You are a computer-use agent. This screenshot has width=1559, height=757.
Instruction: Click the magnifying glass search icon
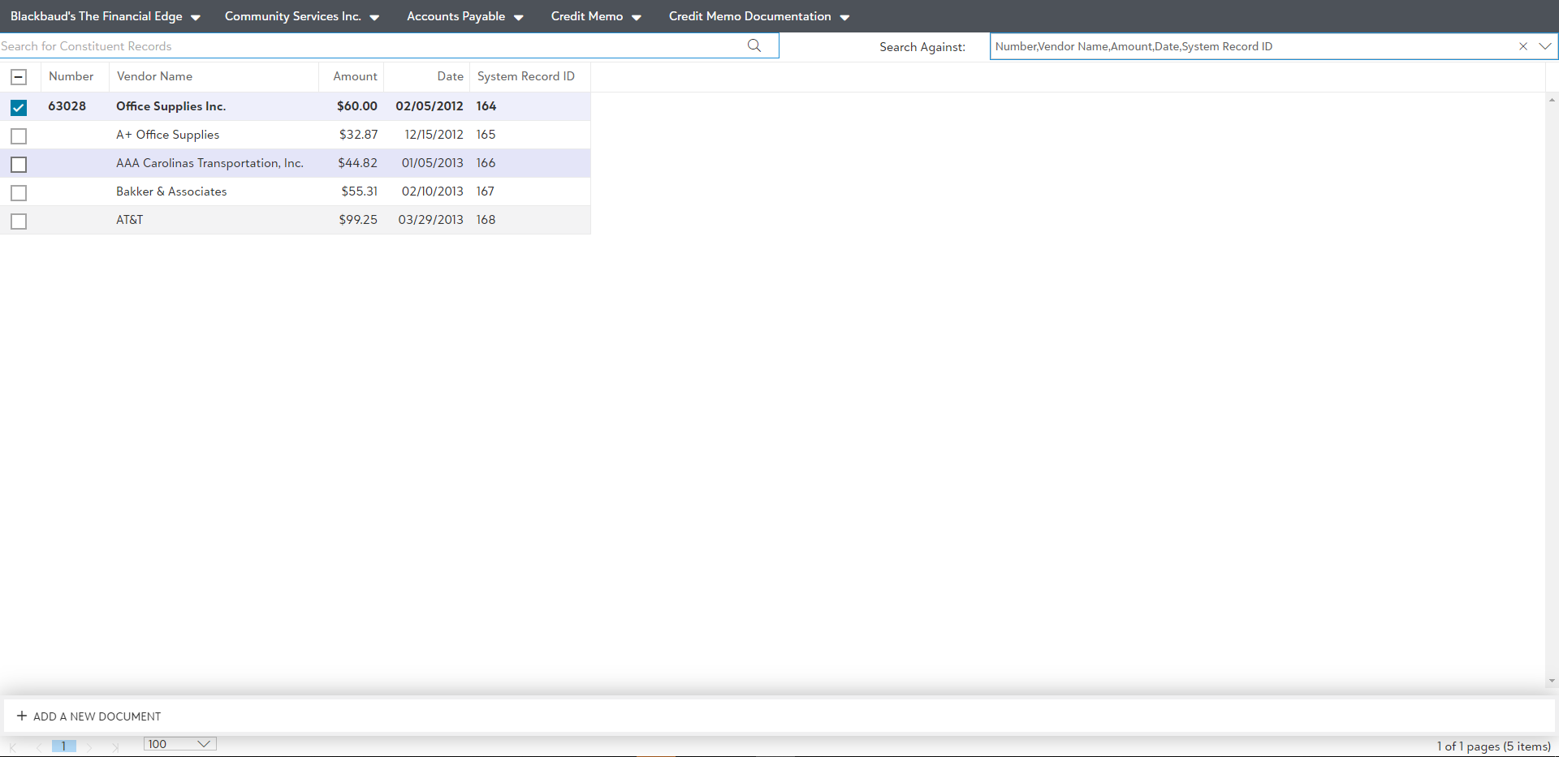(754, 45)
